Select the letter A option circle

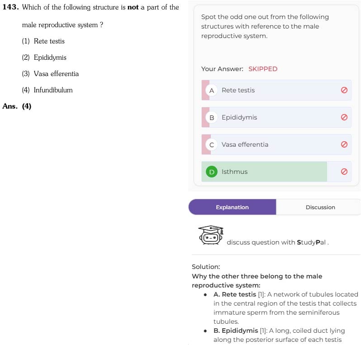[212, 91]
